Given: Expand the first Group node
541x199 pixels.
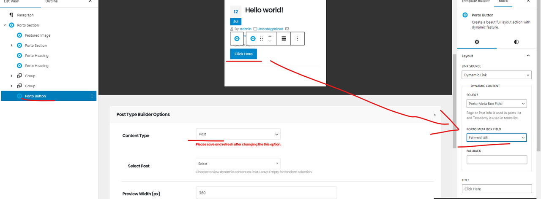Looking at the screenshot, I should (x=12, y=76).
